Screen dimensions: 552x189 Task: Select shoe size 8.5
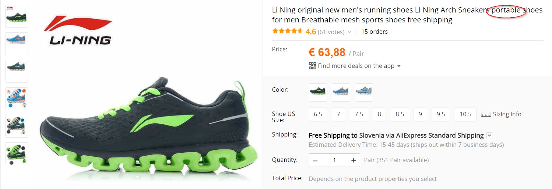point(400,115)
